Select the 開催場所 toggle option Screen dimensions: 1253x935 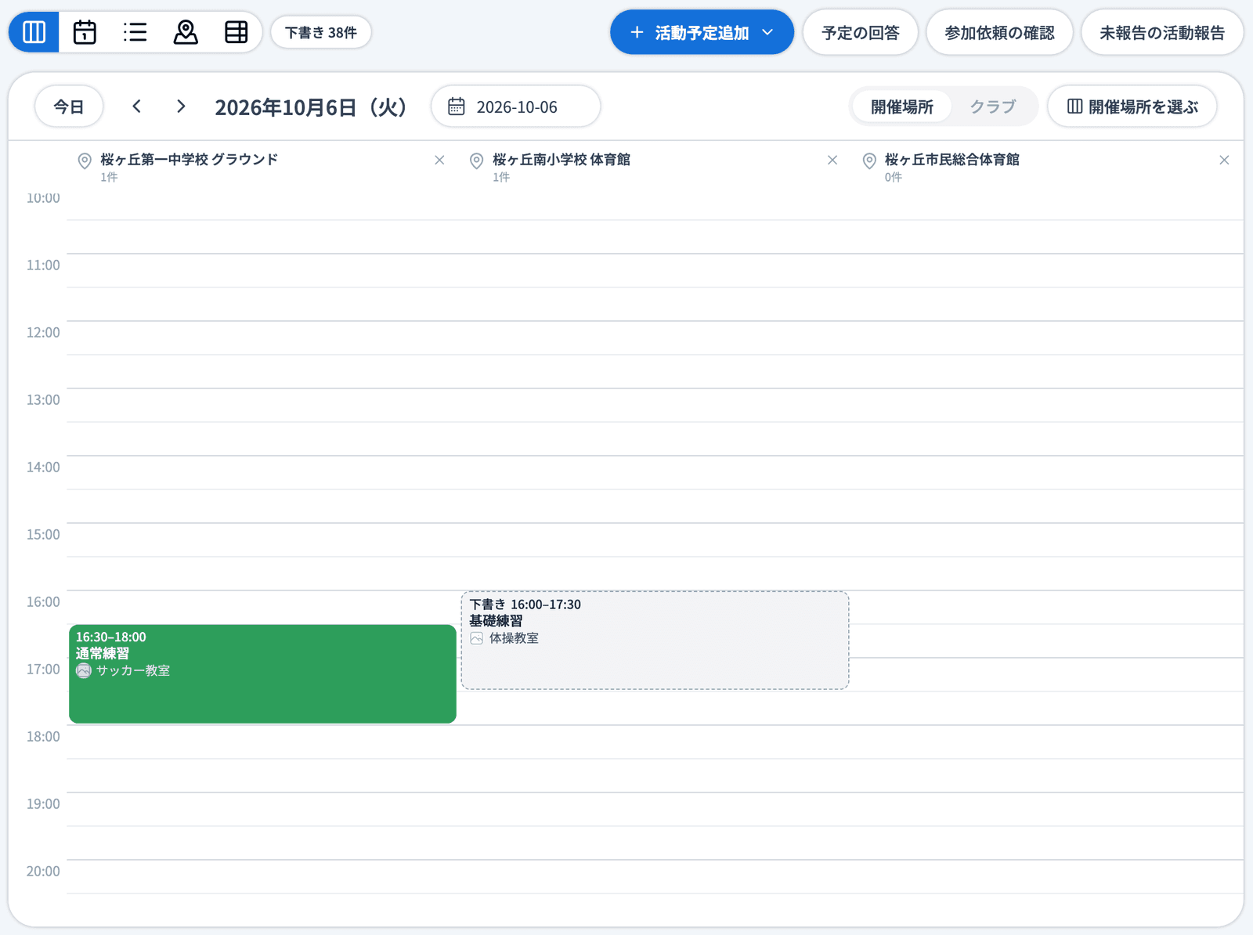point(901,106)
